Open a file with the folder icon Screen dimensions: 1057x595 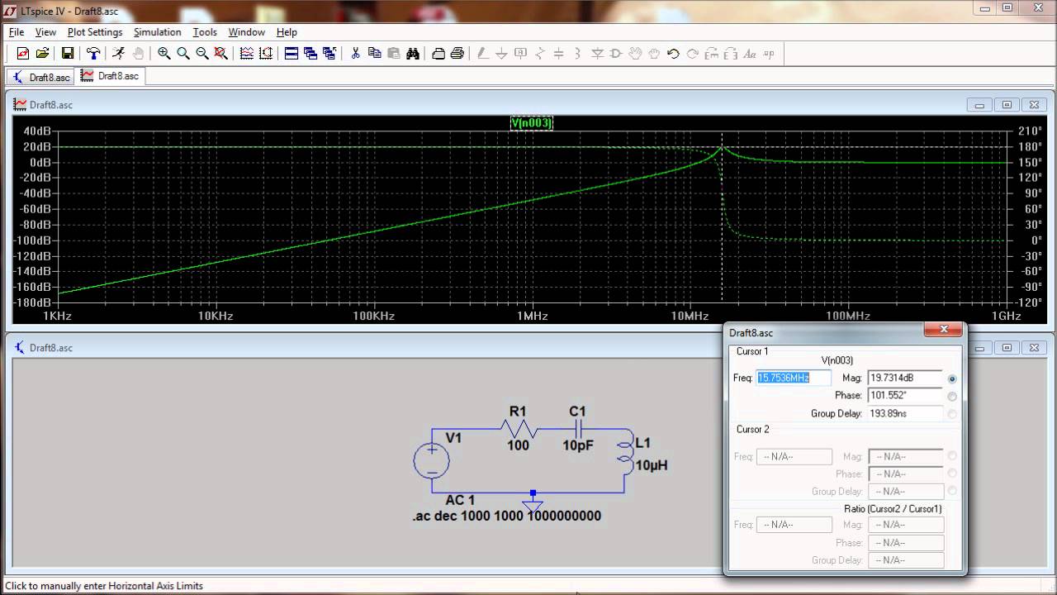(43, 53)
